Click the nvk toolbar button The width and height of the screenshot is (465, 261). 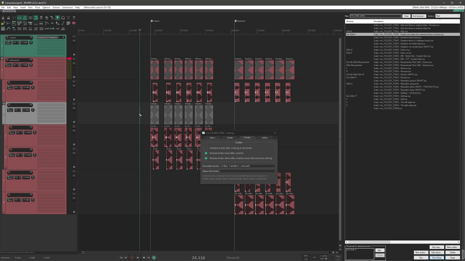(x=52, y=29)
